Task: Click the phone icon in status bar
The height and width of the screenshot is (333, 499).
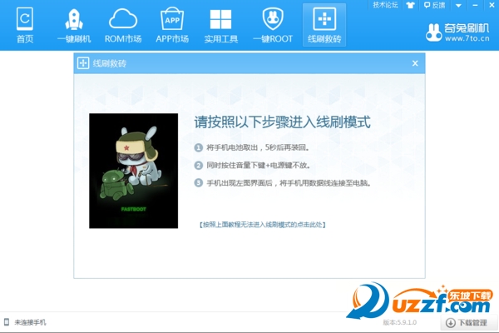Action: [7, 322]
